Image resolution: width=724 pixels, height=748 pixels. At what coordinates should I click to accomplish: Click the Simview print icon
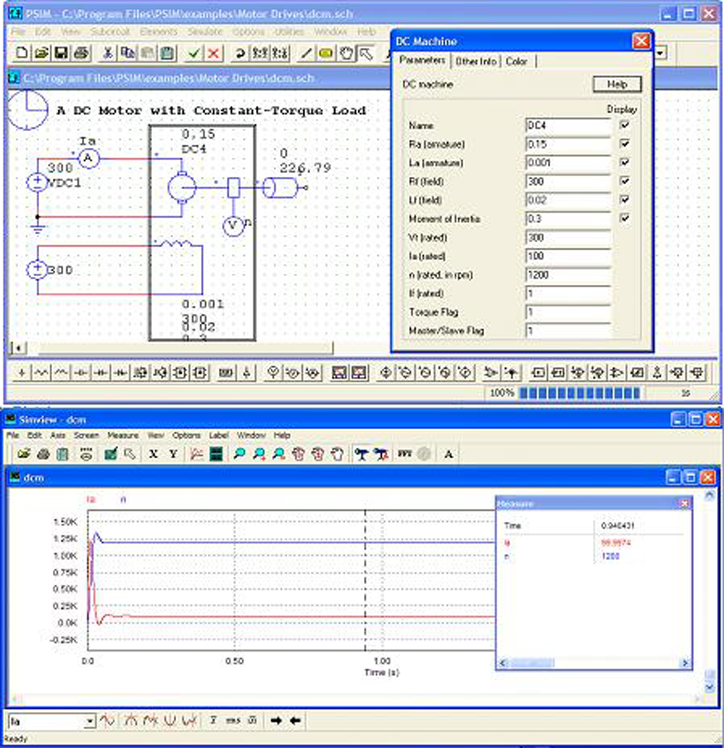pyautogui.click(x=43, y=453)
